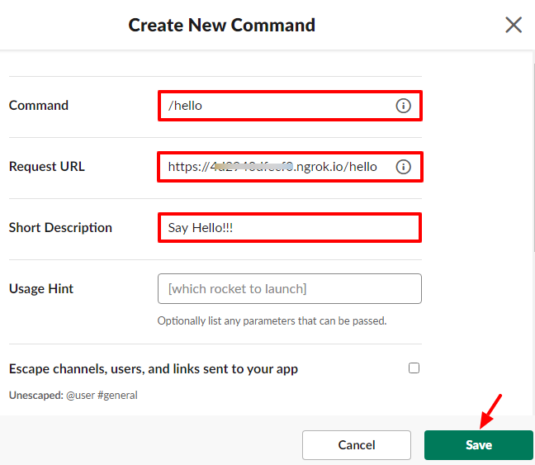Click the 'Request URL' label
This screenshot has height=465, width=535.
coord(47,167)
